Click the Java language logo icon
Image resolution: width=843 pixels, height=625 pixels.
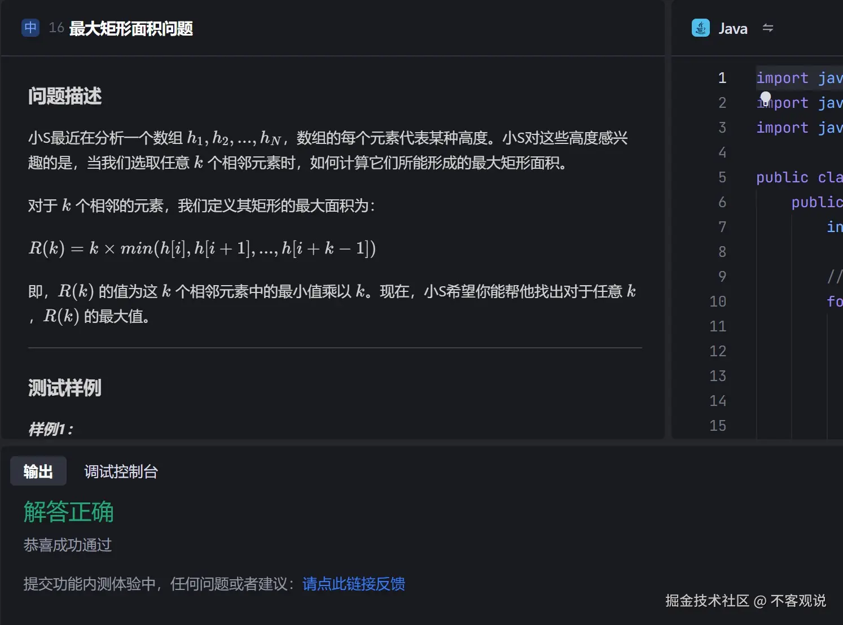click(701, 28)
